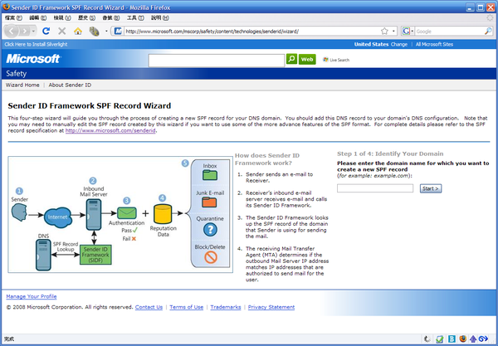Image resolution: width=498 pixels, height=346 pixels.
Task: Click the toolbar extension icon beside Home
Action: (94, 31)
